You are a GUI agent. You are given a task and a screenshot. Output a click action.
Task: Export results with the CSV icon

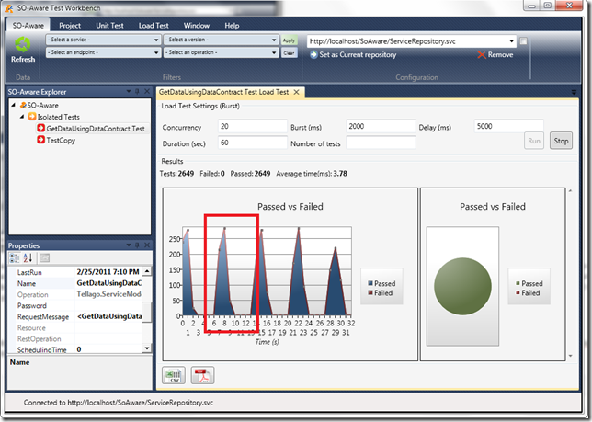point(174,375)
